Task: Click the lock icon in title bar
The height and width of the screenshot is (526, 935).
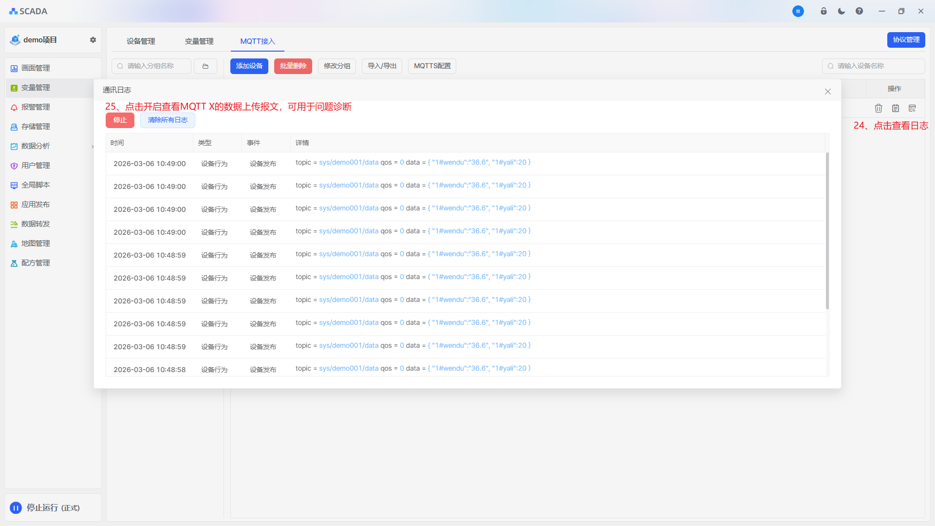Action: point(824,11)
